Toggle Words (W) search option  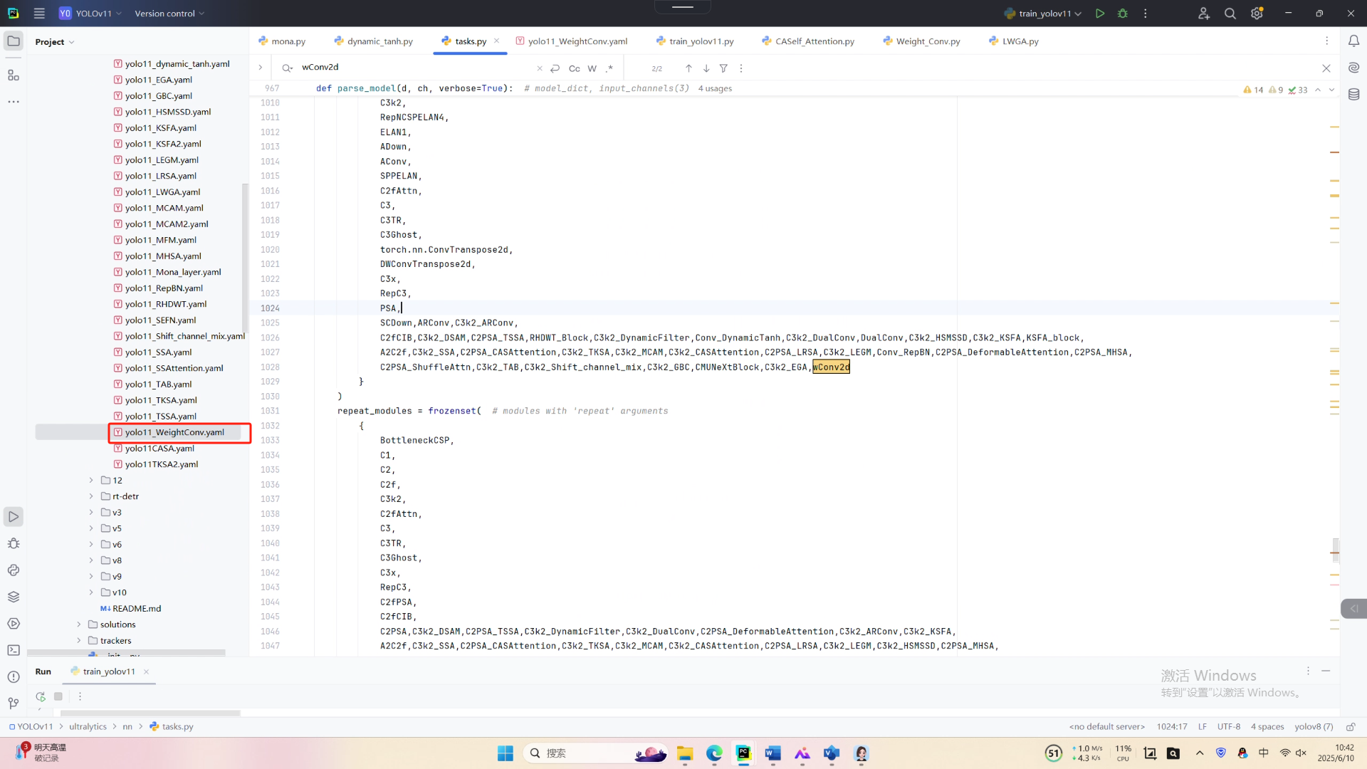[592, 68]
